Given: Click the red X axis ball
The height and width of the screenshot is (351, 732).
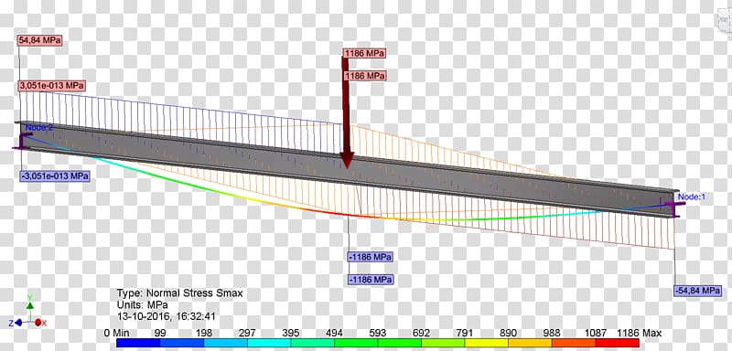Looking at the screenshot, I should [38, 322].
